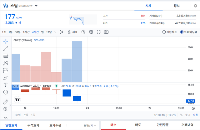
Task: Select the 트레이딩뷰 radio option
Action: (188, 32)
